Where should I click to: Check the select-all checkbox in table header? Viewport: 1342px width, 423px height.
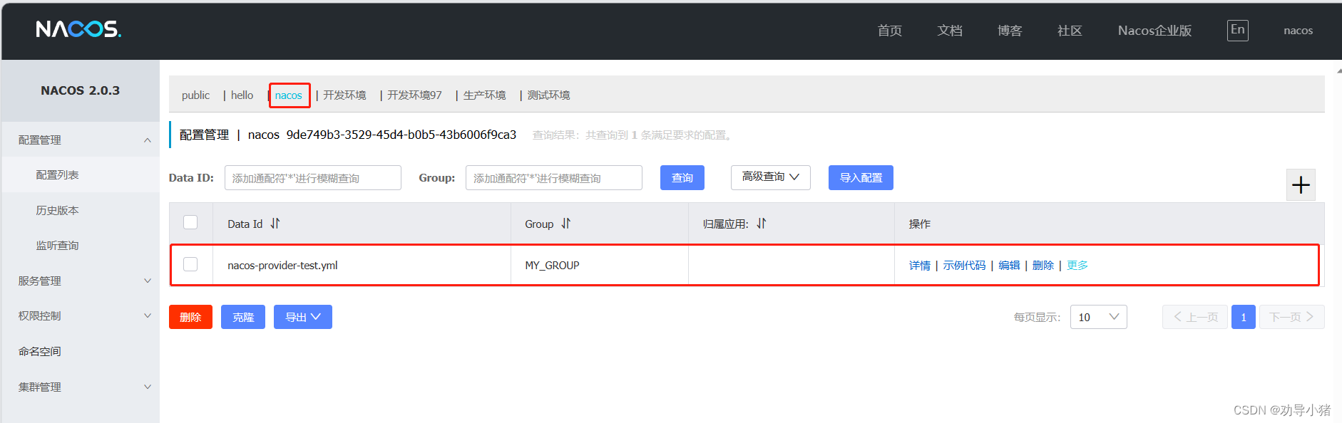pos(190,222)
